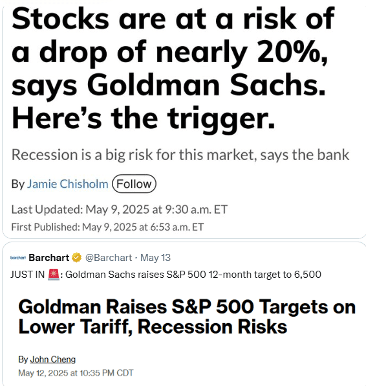This screenshot has width=366, height=386.
Task: Follow author Jamie Chisholm
Action: 134,184
